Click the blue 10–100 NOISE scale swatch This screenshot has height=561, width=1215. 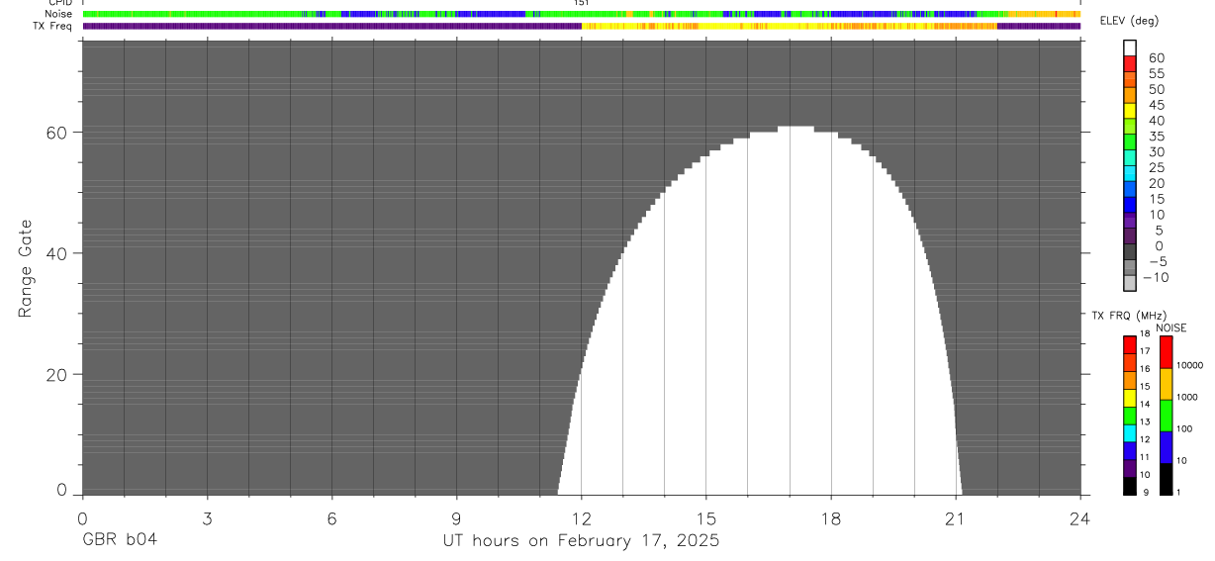point(1167,447)
